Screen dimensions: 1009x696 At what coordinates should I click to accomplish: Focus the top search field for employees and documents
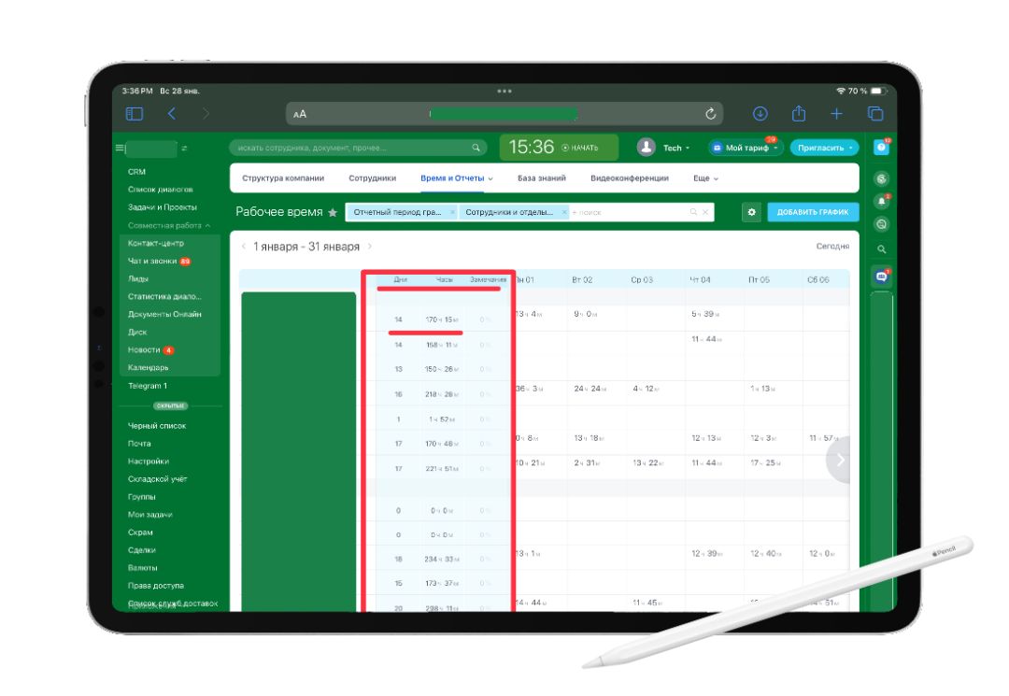pyautogui.click(x=359, y=148)
